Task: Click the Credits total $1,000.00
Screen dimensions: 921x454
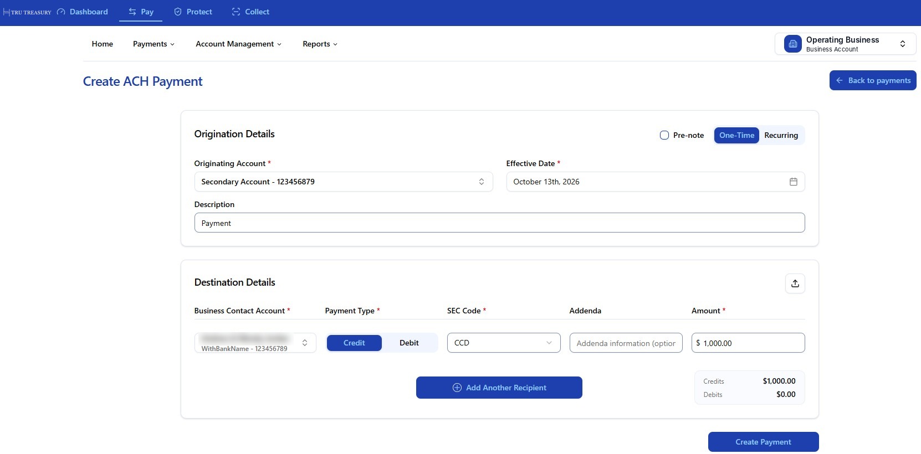Action: pyautogui.click(x=779, y=381)
